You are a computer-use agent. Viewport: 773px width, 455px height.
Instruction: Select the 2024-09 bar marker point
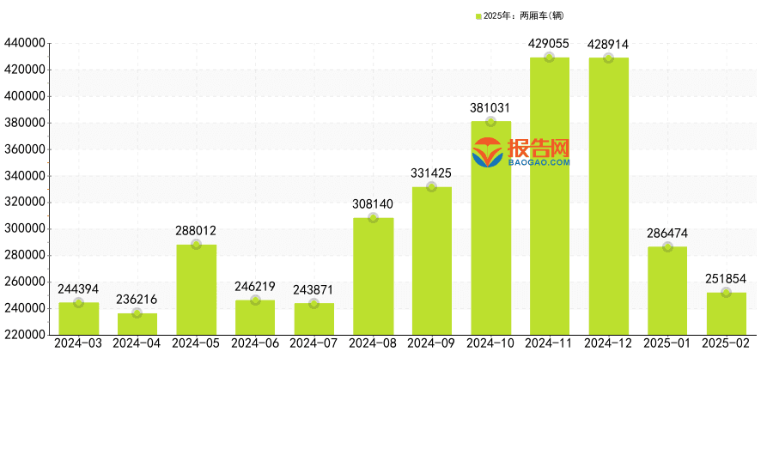pos(432,187)
